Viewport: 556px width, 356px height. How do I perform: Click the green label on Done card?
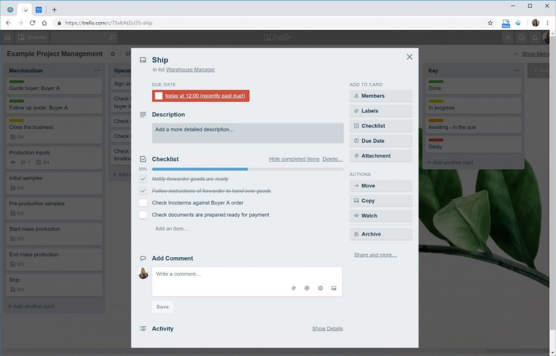(435, 81)
